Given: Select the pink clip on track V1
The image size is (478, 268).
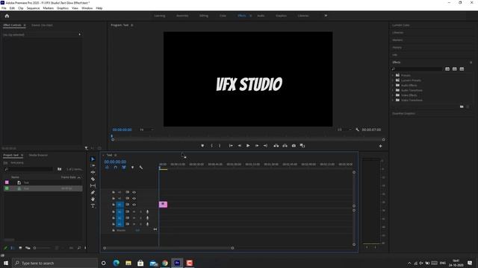Looking at the screenshot, I should click(x=163, y=205).
